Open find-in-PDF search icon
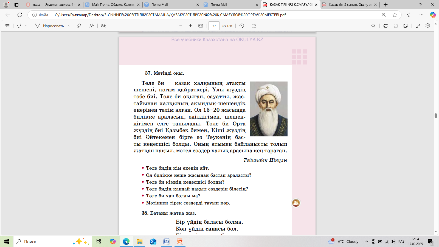 coord(373,26)
